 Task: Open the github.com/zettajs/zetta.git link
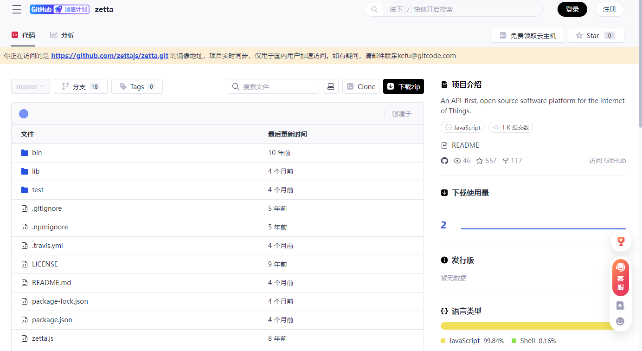[x=109, y=56]
